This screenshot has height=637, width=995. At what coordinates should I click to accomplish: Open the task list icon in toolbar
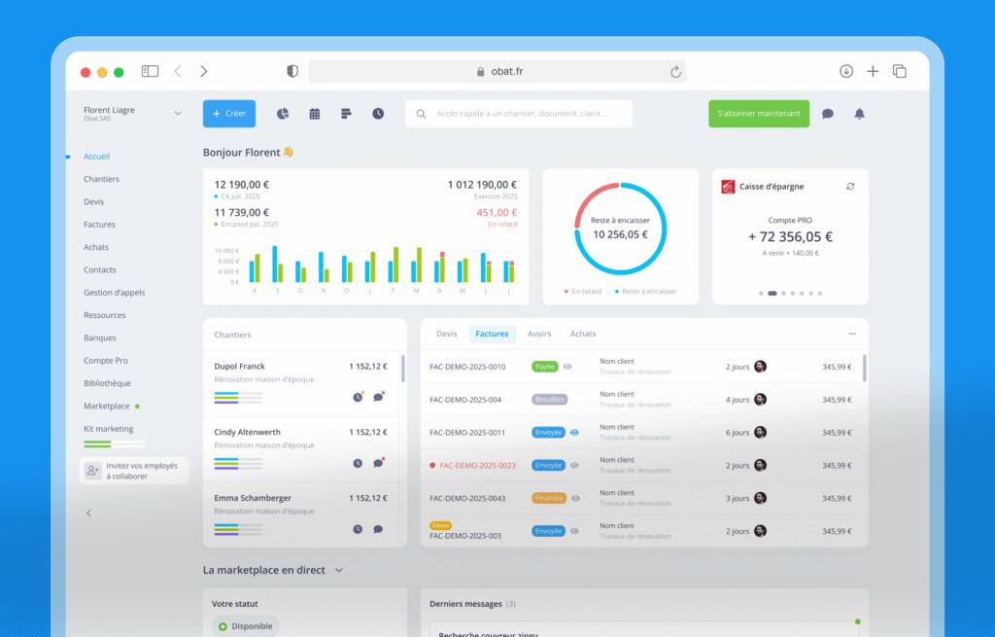tap(346, 114)
